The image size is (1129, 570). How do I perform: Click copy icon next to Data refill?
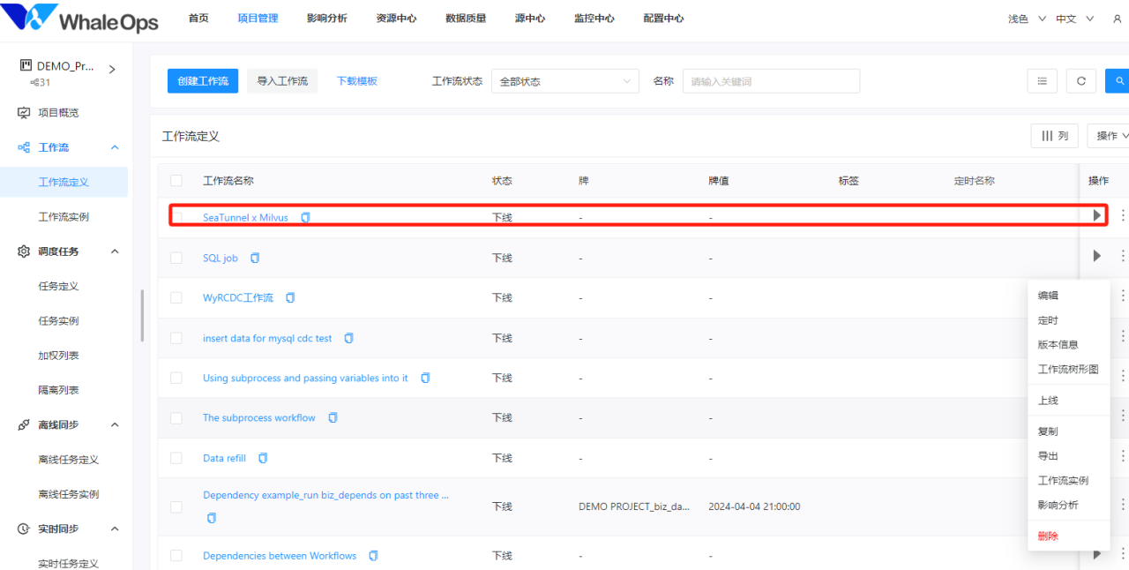263,458
